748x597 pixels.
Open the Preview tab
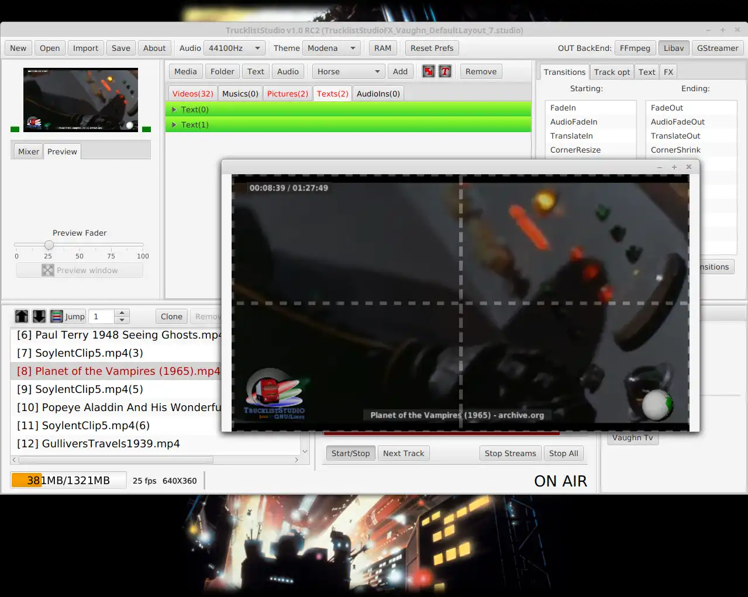click(62, 151)
